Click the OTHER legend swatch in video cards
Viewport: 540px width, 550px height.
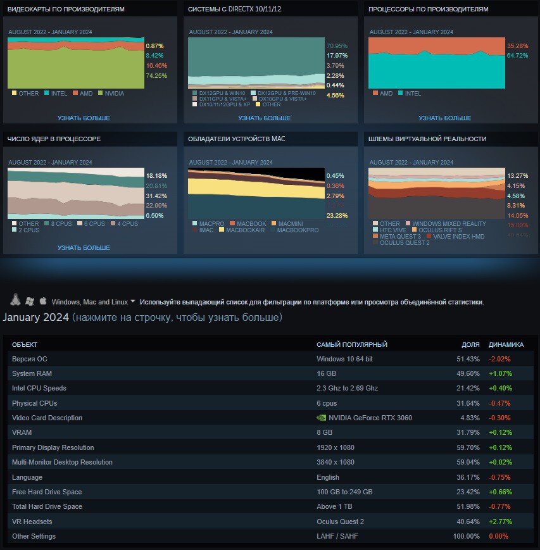click(x=14, y=93)
